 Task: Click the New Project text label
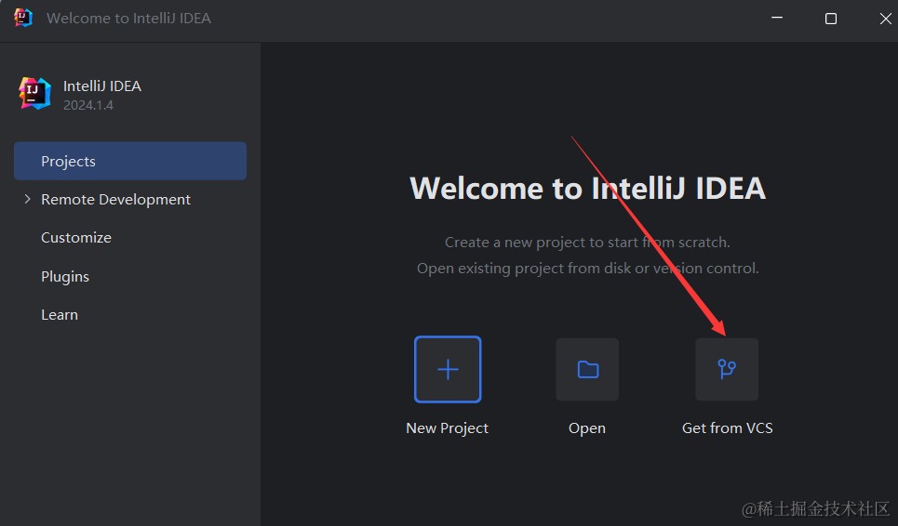click(x=447, y=428)
